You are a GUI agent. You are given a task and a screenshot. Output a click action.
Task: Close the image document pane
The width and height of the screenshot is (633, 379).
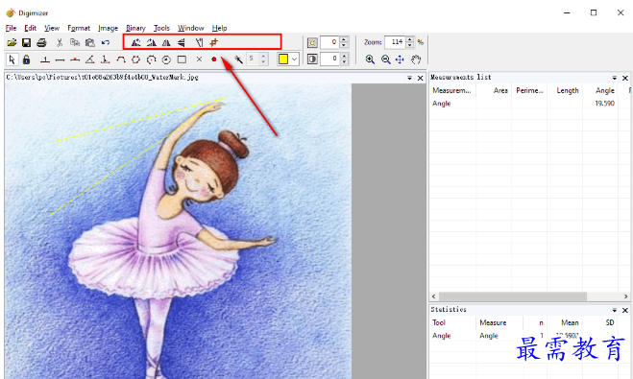(x=421, y=78)
